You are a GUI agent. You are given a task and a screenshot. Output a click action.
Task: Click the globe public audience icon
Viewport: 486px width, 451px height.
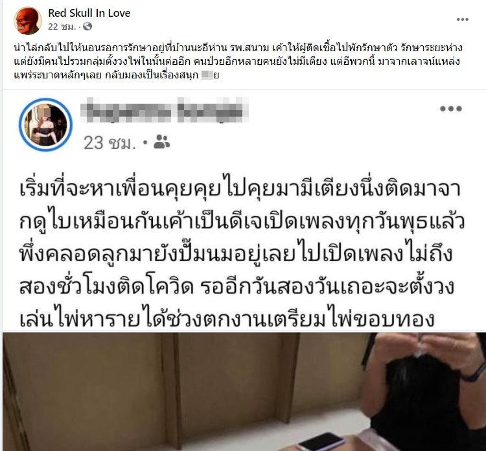(87, 27)
